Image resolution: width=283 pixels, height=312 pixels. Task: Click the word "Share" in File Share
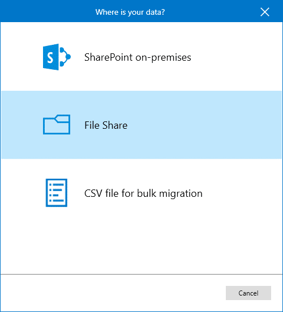(x=115, y=125)
